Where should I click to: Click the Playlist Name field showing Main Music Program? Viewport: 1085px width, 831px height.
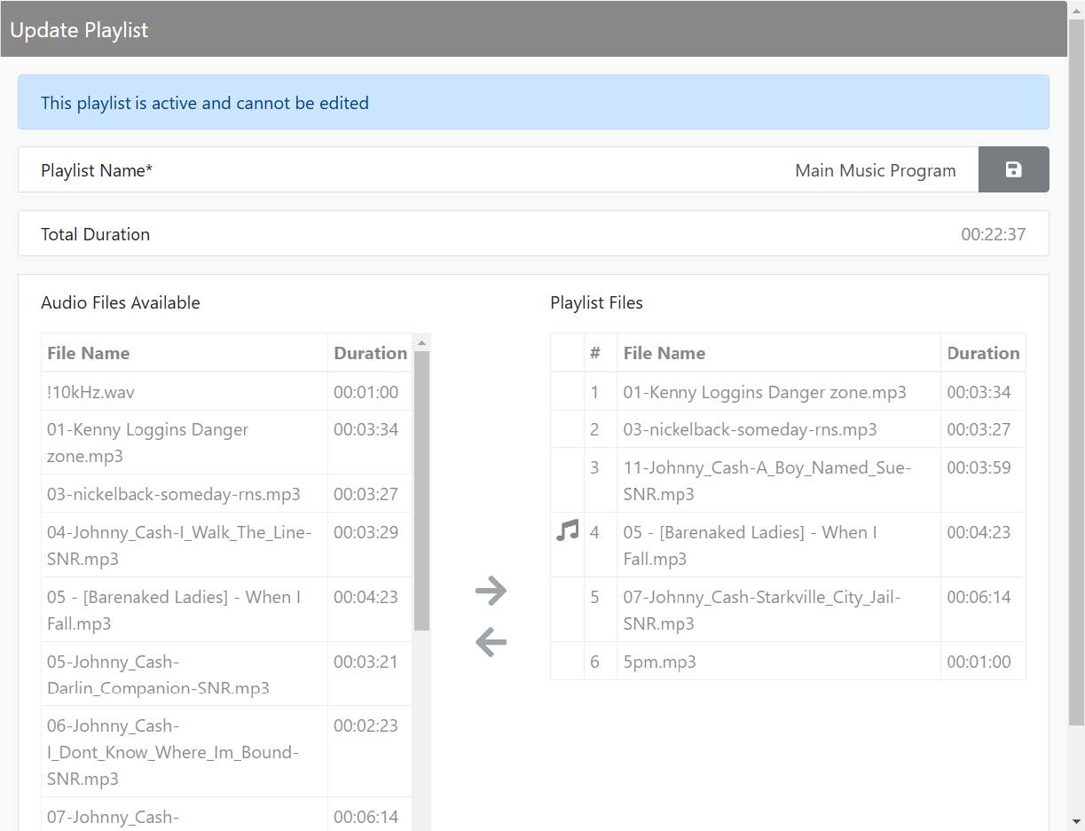click(x=499, y=169)
